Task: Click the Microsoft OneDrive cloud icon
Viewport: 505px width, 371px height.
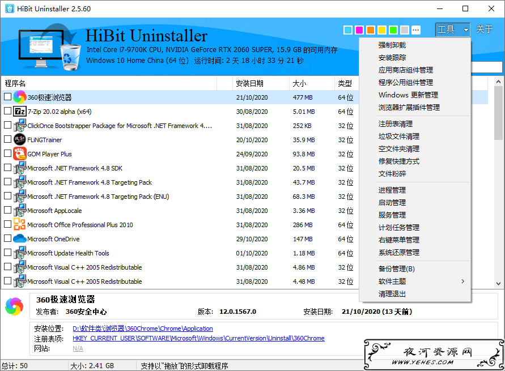Action: (20, 239)
